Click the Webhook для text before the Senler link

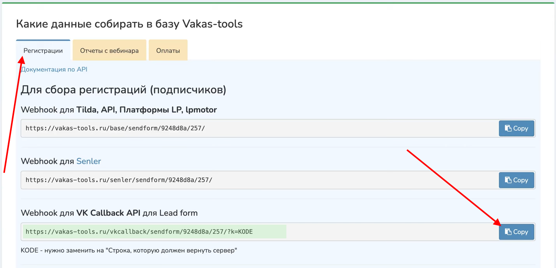click(x=48, y=161)
